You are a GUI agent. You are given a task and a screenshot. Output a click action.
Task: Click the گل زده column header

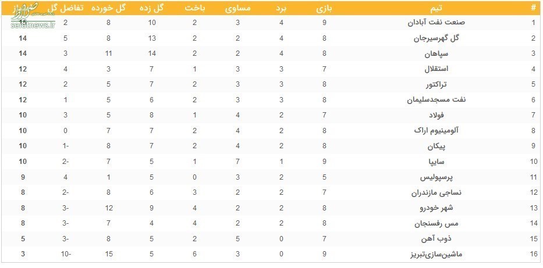click(x=151, y=9)
